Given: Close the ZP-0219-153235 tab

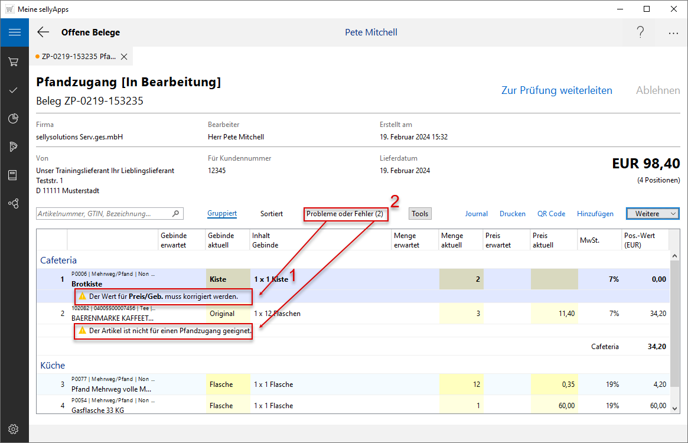Looking at the screenshot, I should (124, 57).
